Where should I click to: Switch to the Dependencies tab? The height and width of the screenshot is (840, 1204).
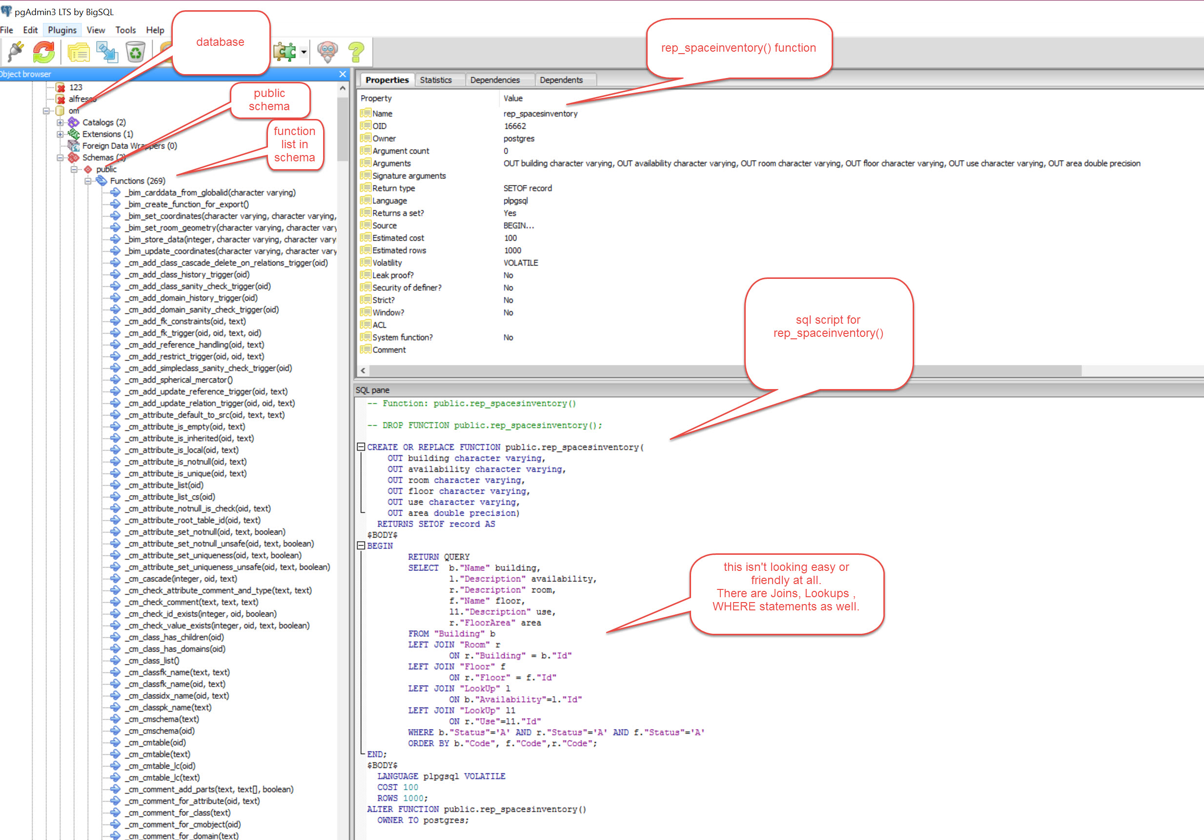coord(494,80)
